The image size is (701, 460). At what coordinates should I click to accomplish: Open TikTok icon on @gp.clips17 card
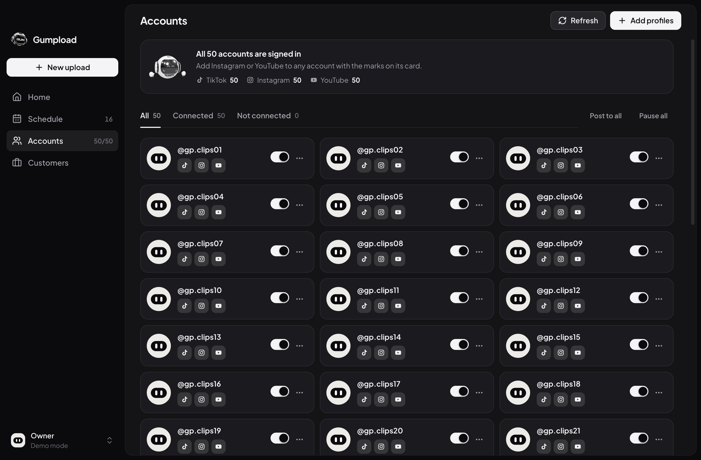364,399
